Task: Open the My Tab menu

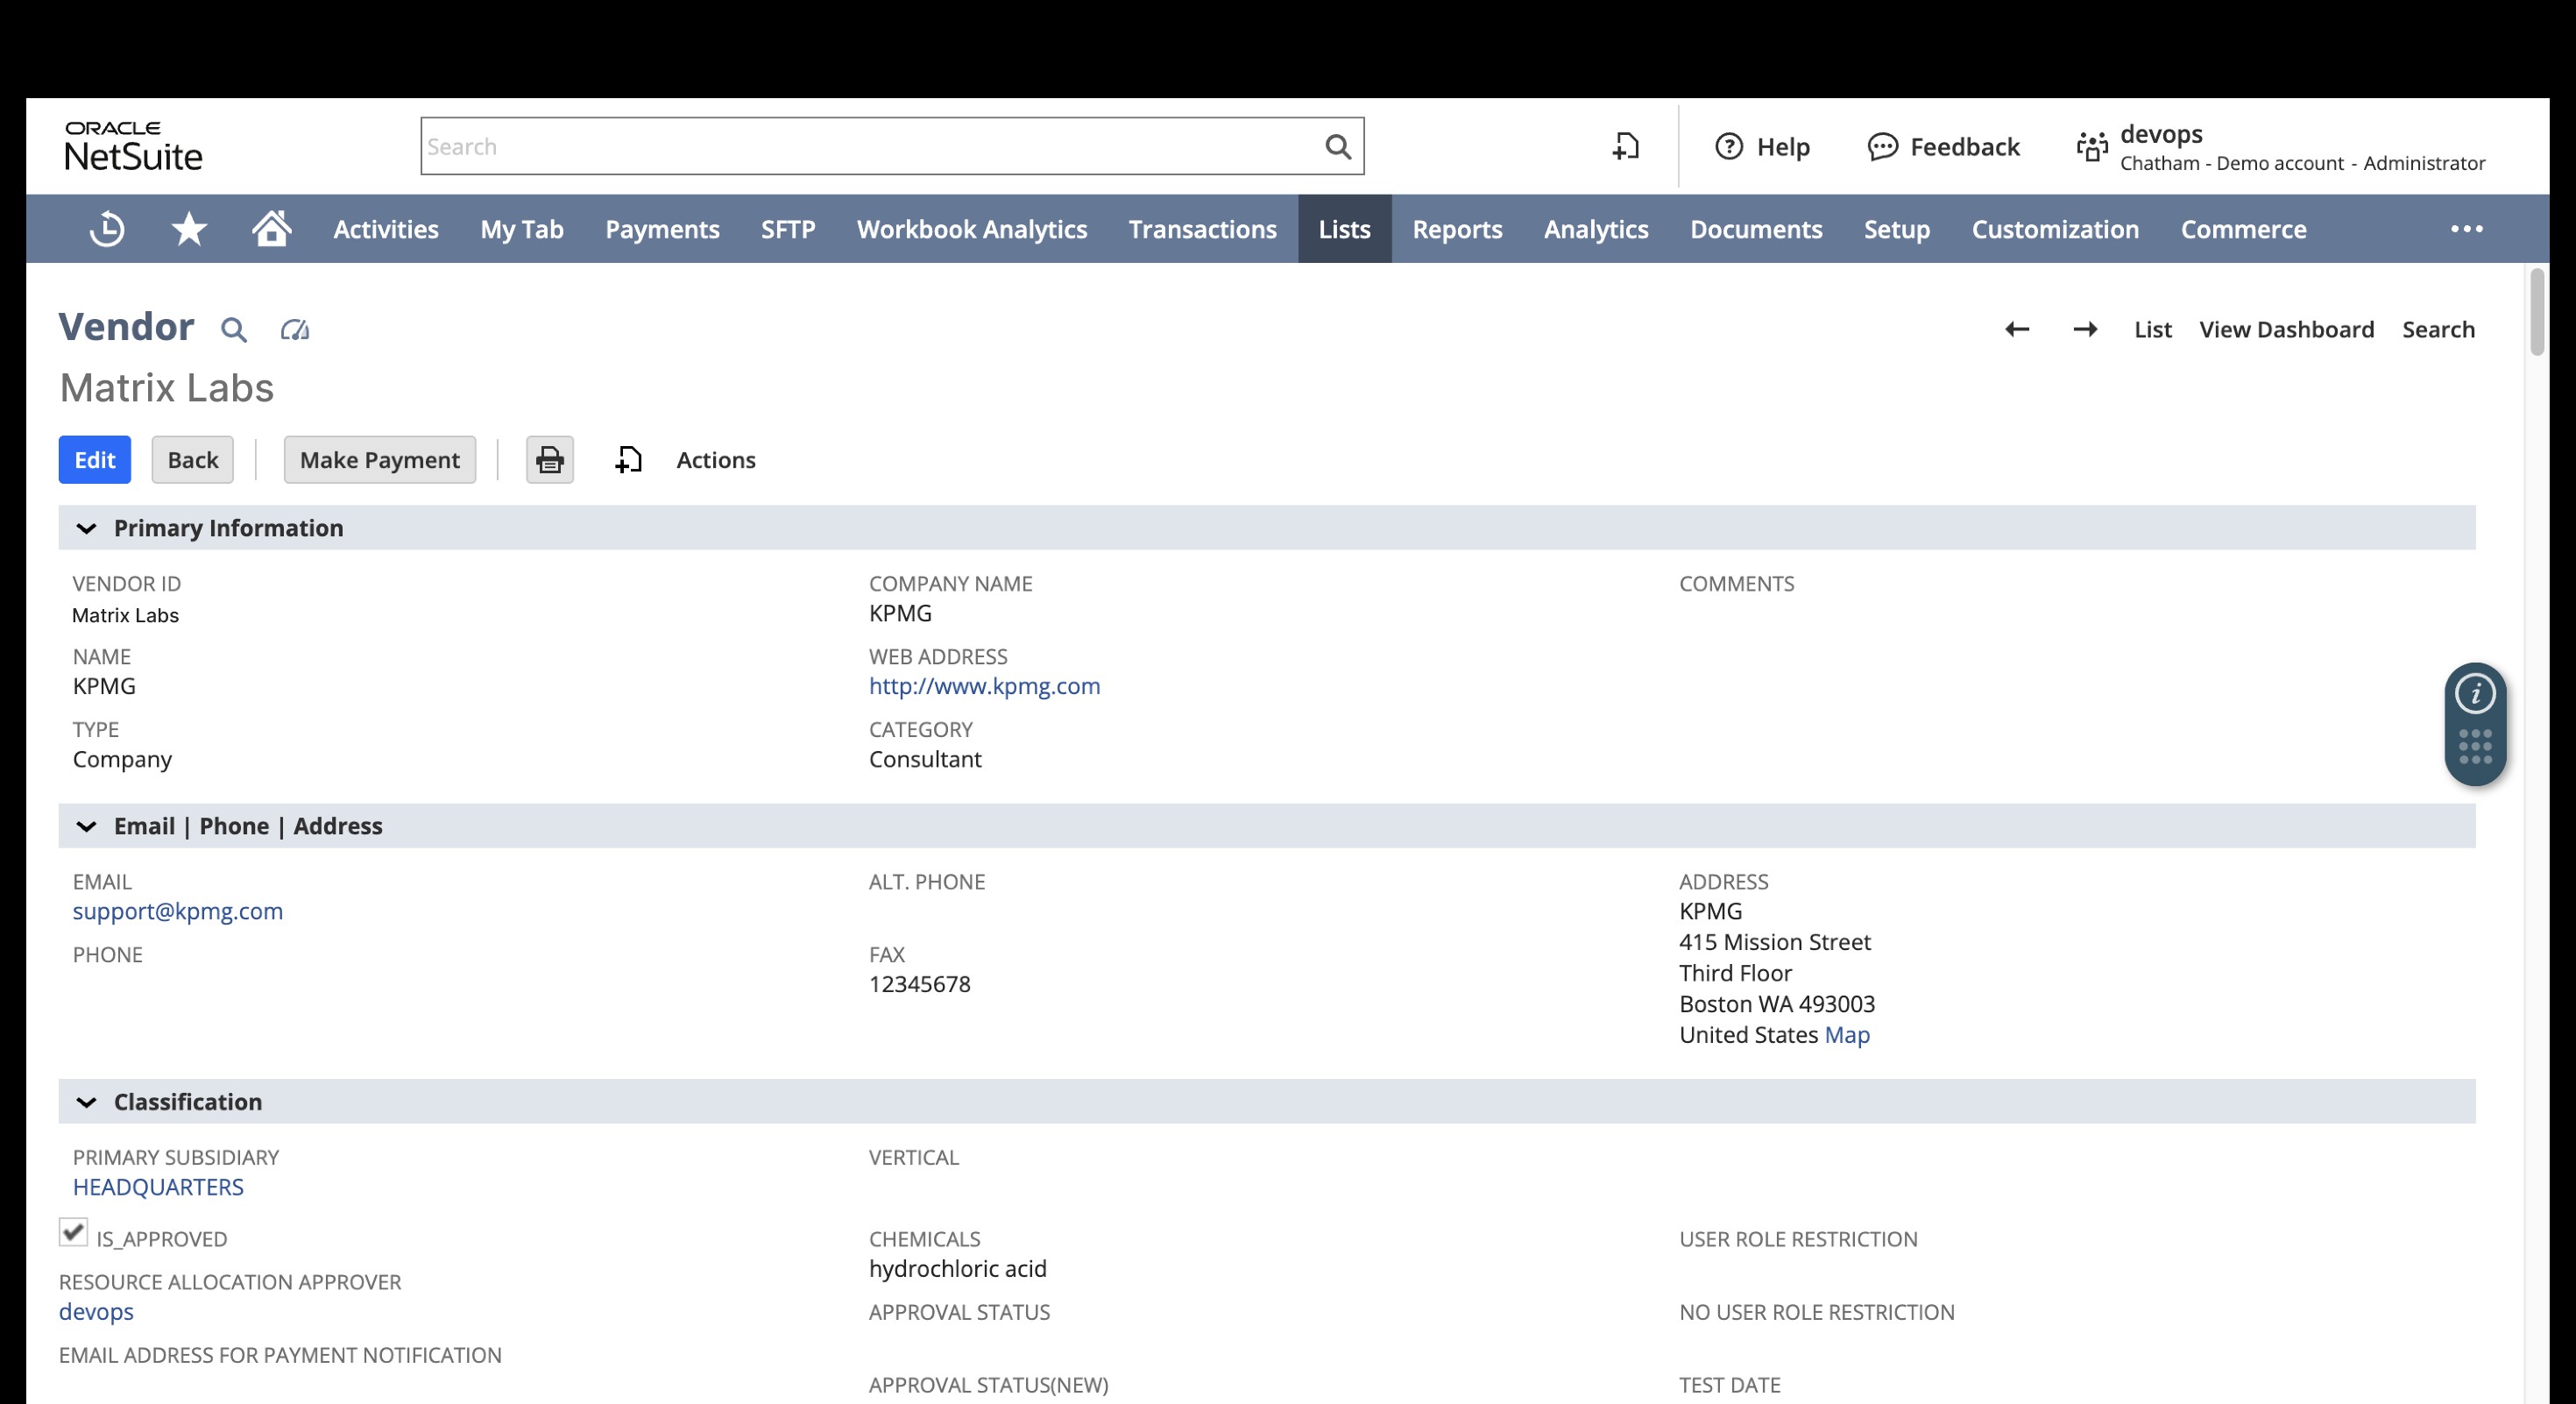Action: [522, 229]
